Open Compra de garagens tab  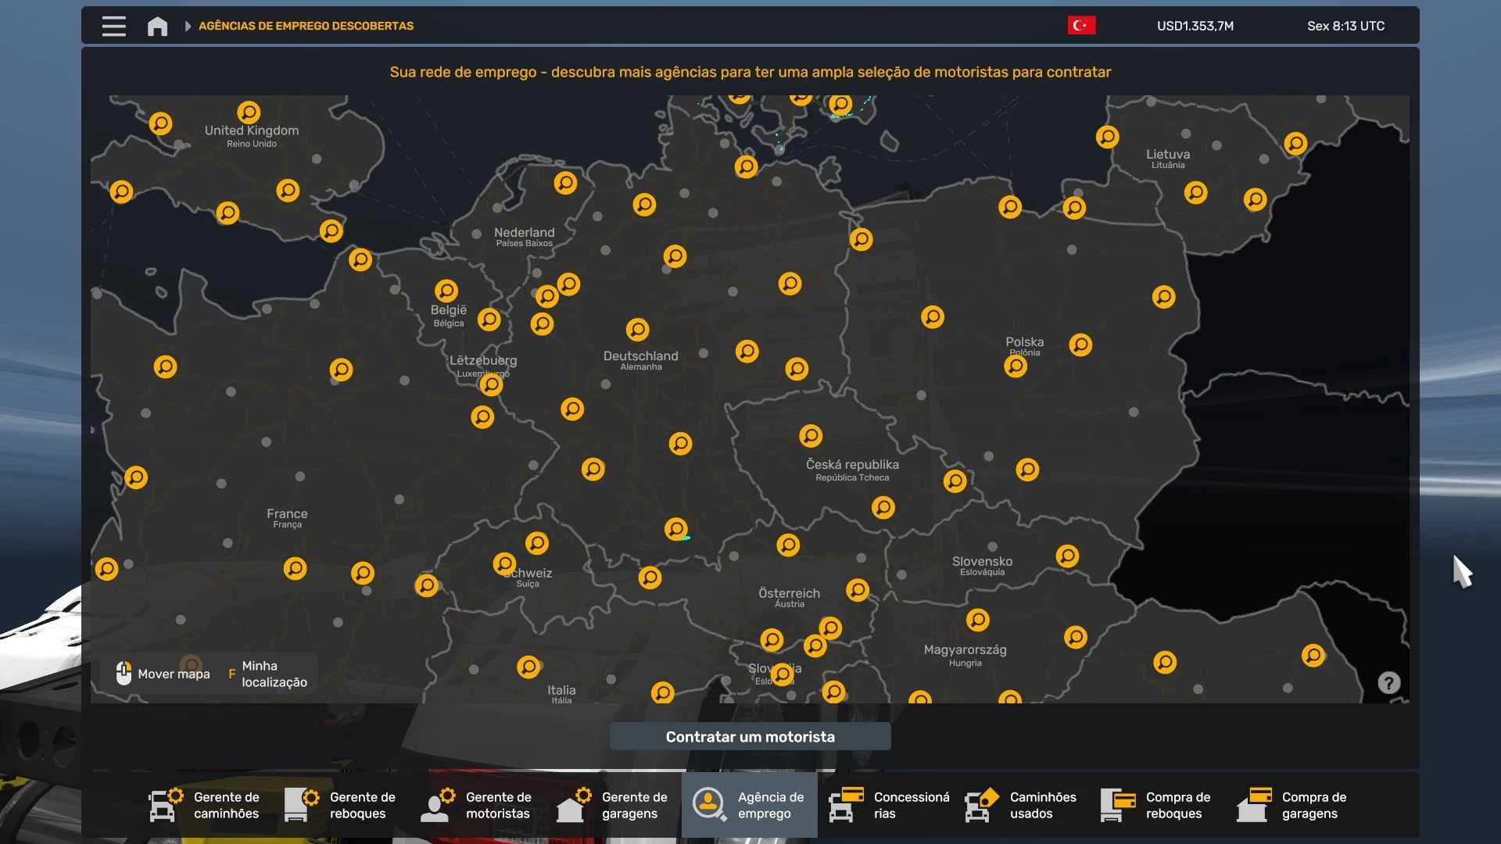tap(1294, 805)
